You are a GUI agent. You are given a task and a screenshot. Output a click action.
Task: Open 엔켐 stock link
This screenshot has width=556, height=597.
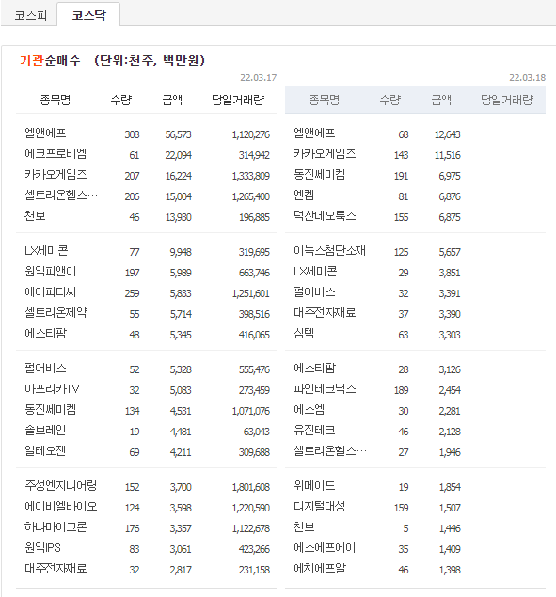pyautogui.click(x=304, y=195)
